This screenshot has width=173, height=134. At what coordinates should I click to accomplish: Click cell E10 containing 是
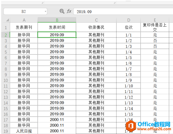(155, 80)
